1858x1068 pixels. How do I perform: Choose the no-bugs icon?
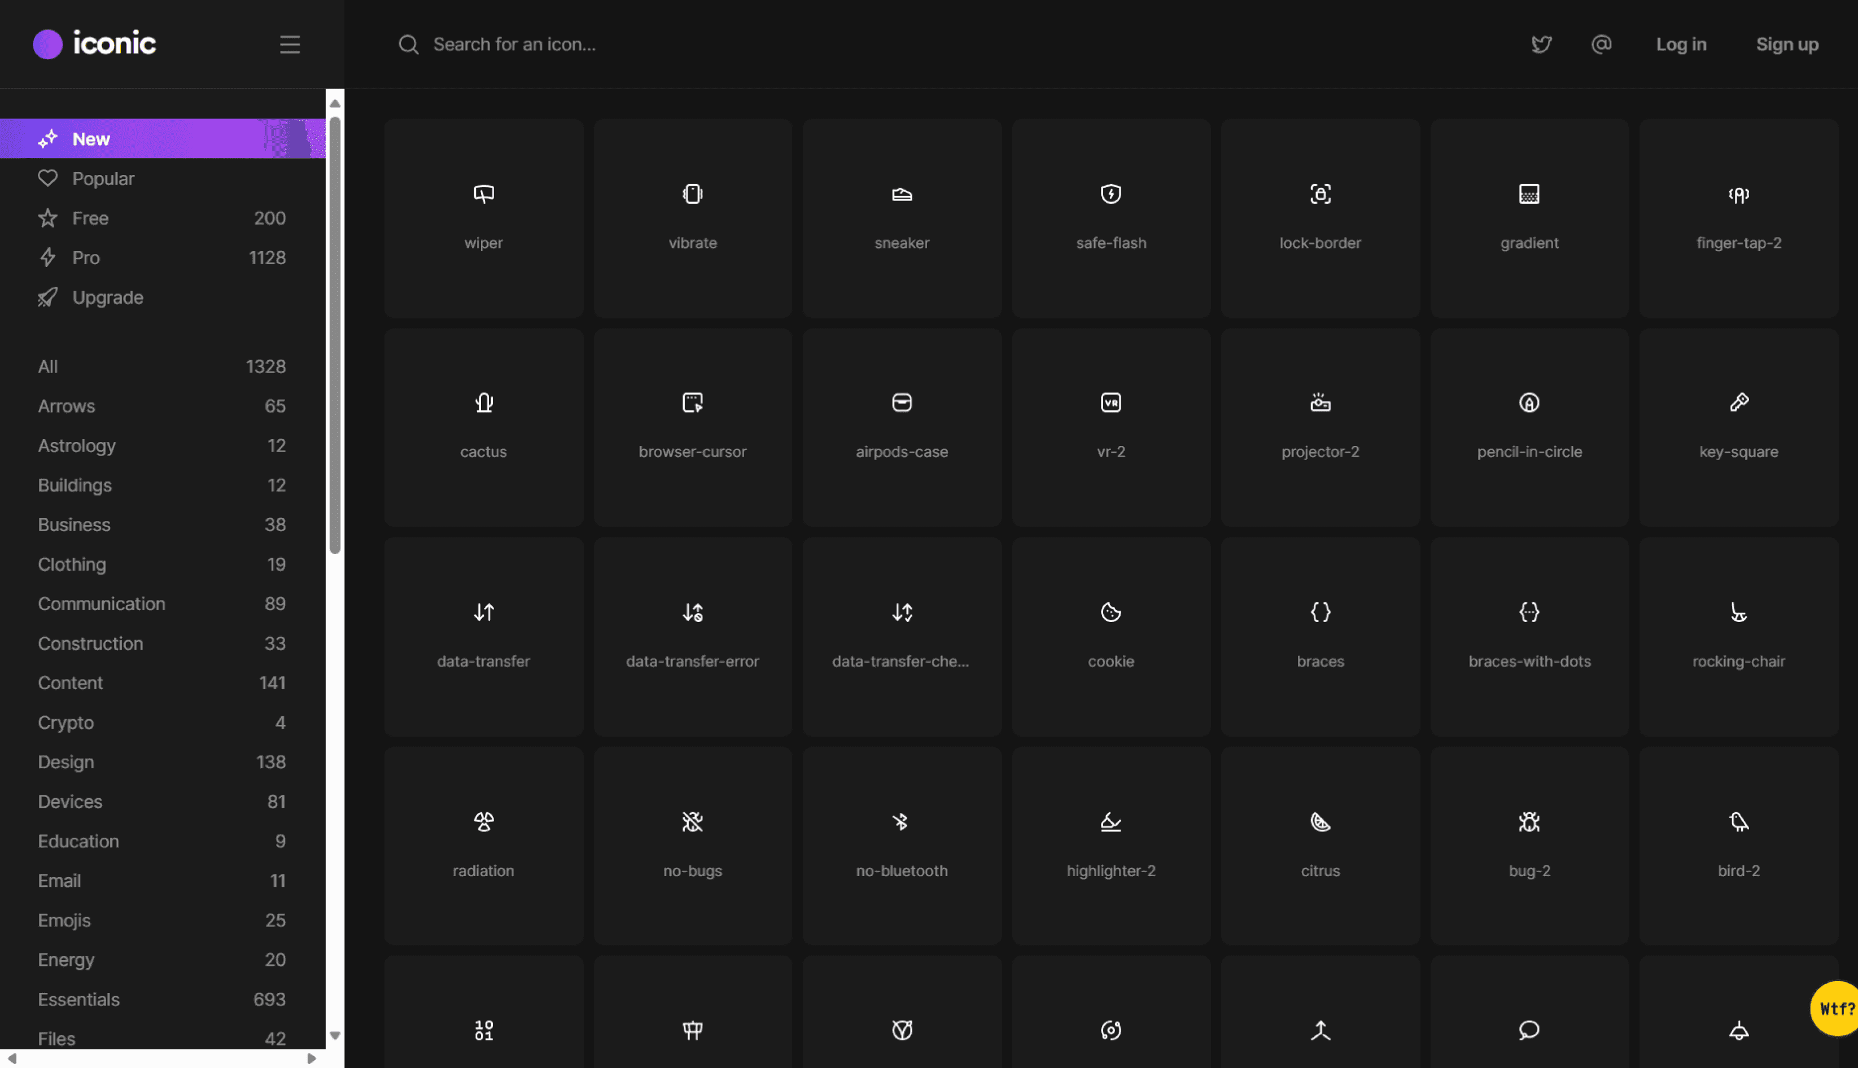tap(692, 846)
